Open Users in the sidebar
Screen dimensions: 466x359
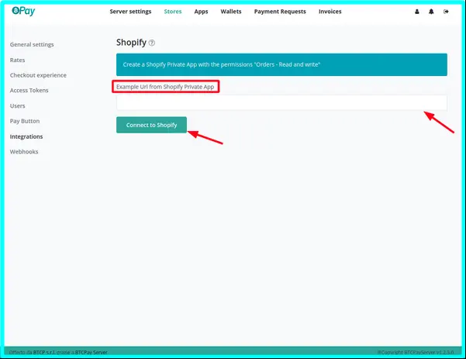pyautogui.click(x=17, y=105)
